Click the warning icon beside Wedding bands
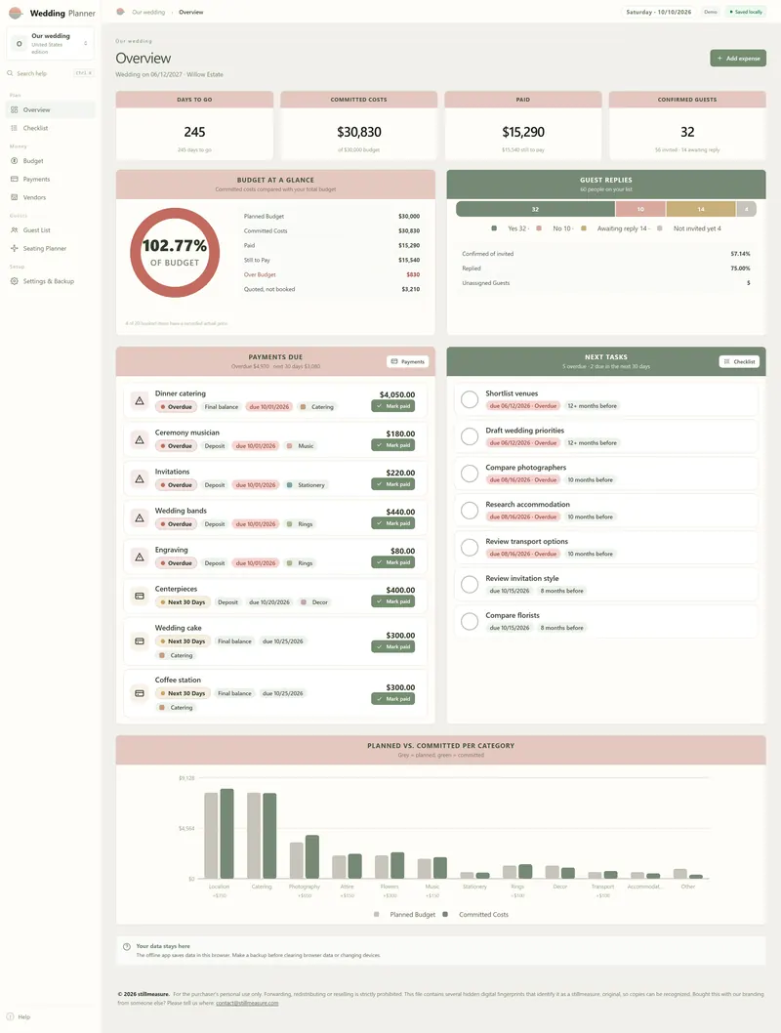The width and height of the screenshot is (781, 1033). click(140, 517)
